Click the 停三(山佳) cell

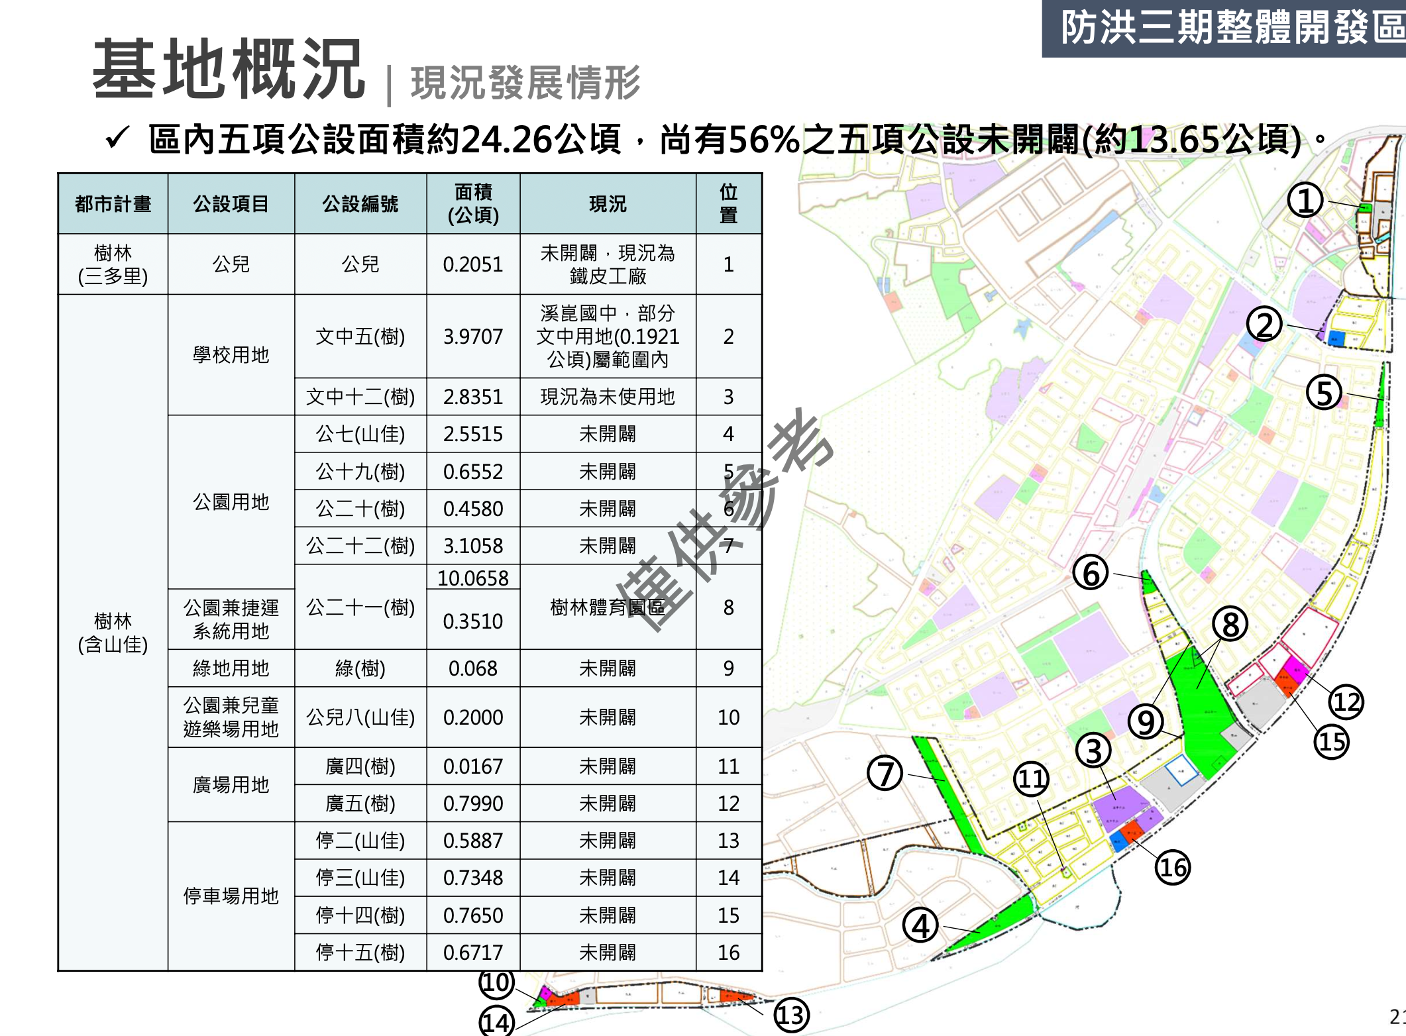[x=360, y=878]
